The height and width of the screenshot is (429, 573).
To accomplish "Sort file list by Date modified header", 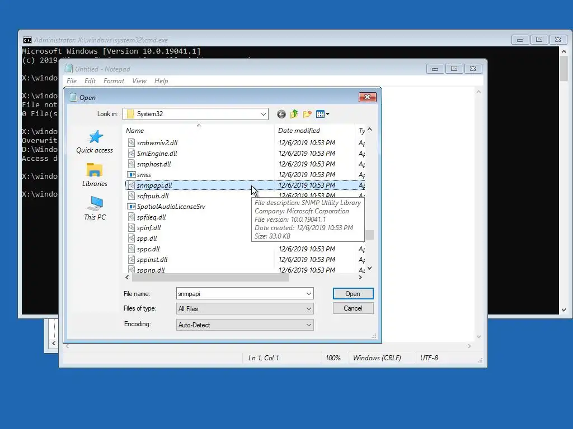I will 314,131.
